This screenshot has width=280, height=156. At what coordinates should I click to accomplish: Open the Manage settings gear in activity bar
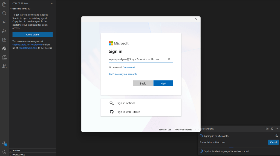click(x=4, y=152)
